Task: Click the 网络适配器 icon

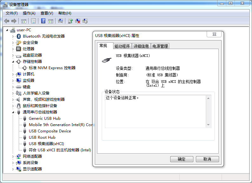Action: [x=19, y=156]
